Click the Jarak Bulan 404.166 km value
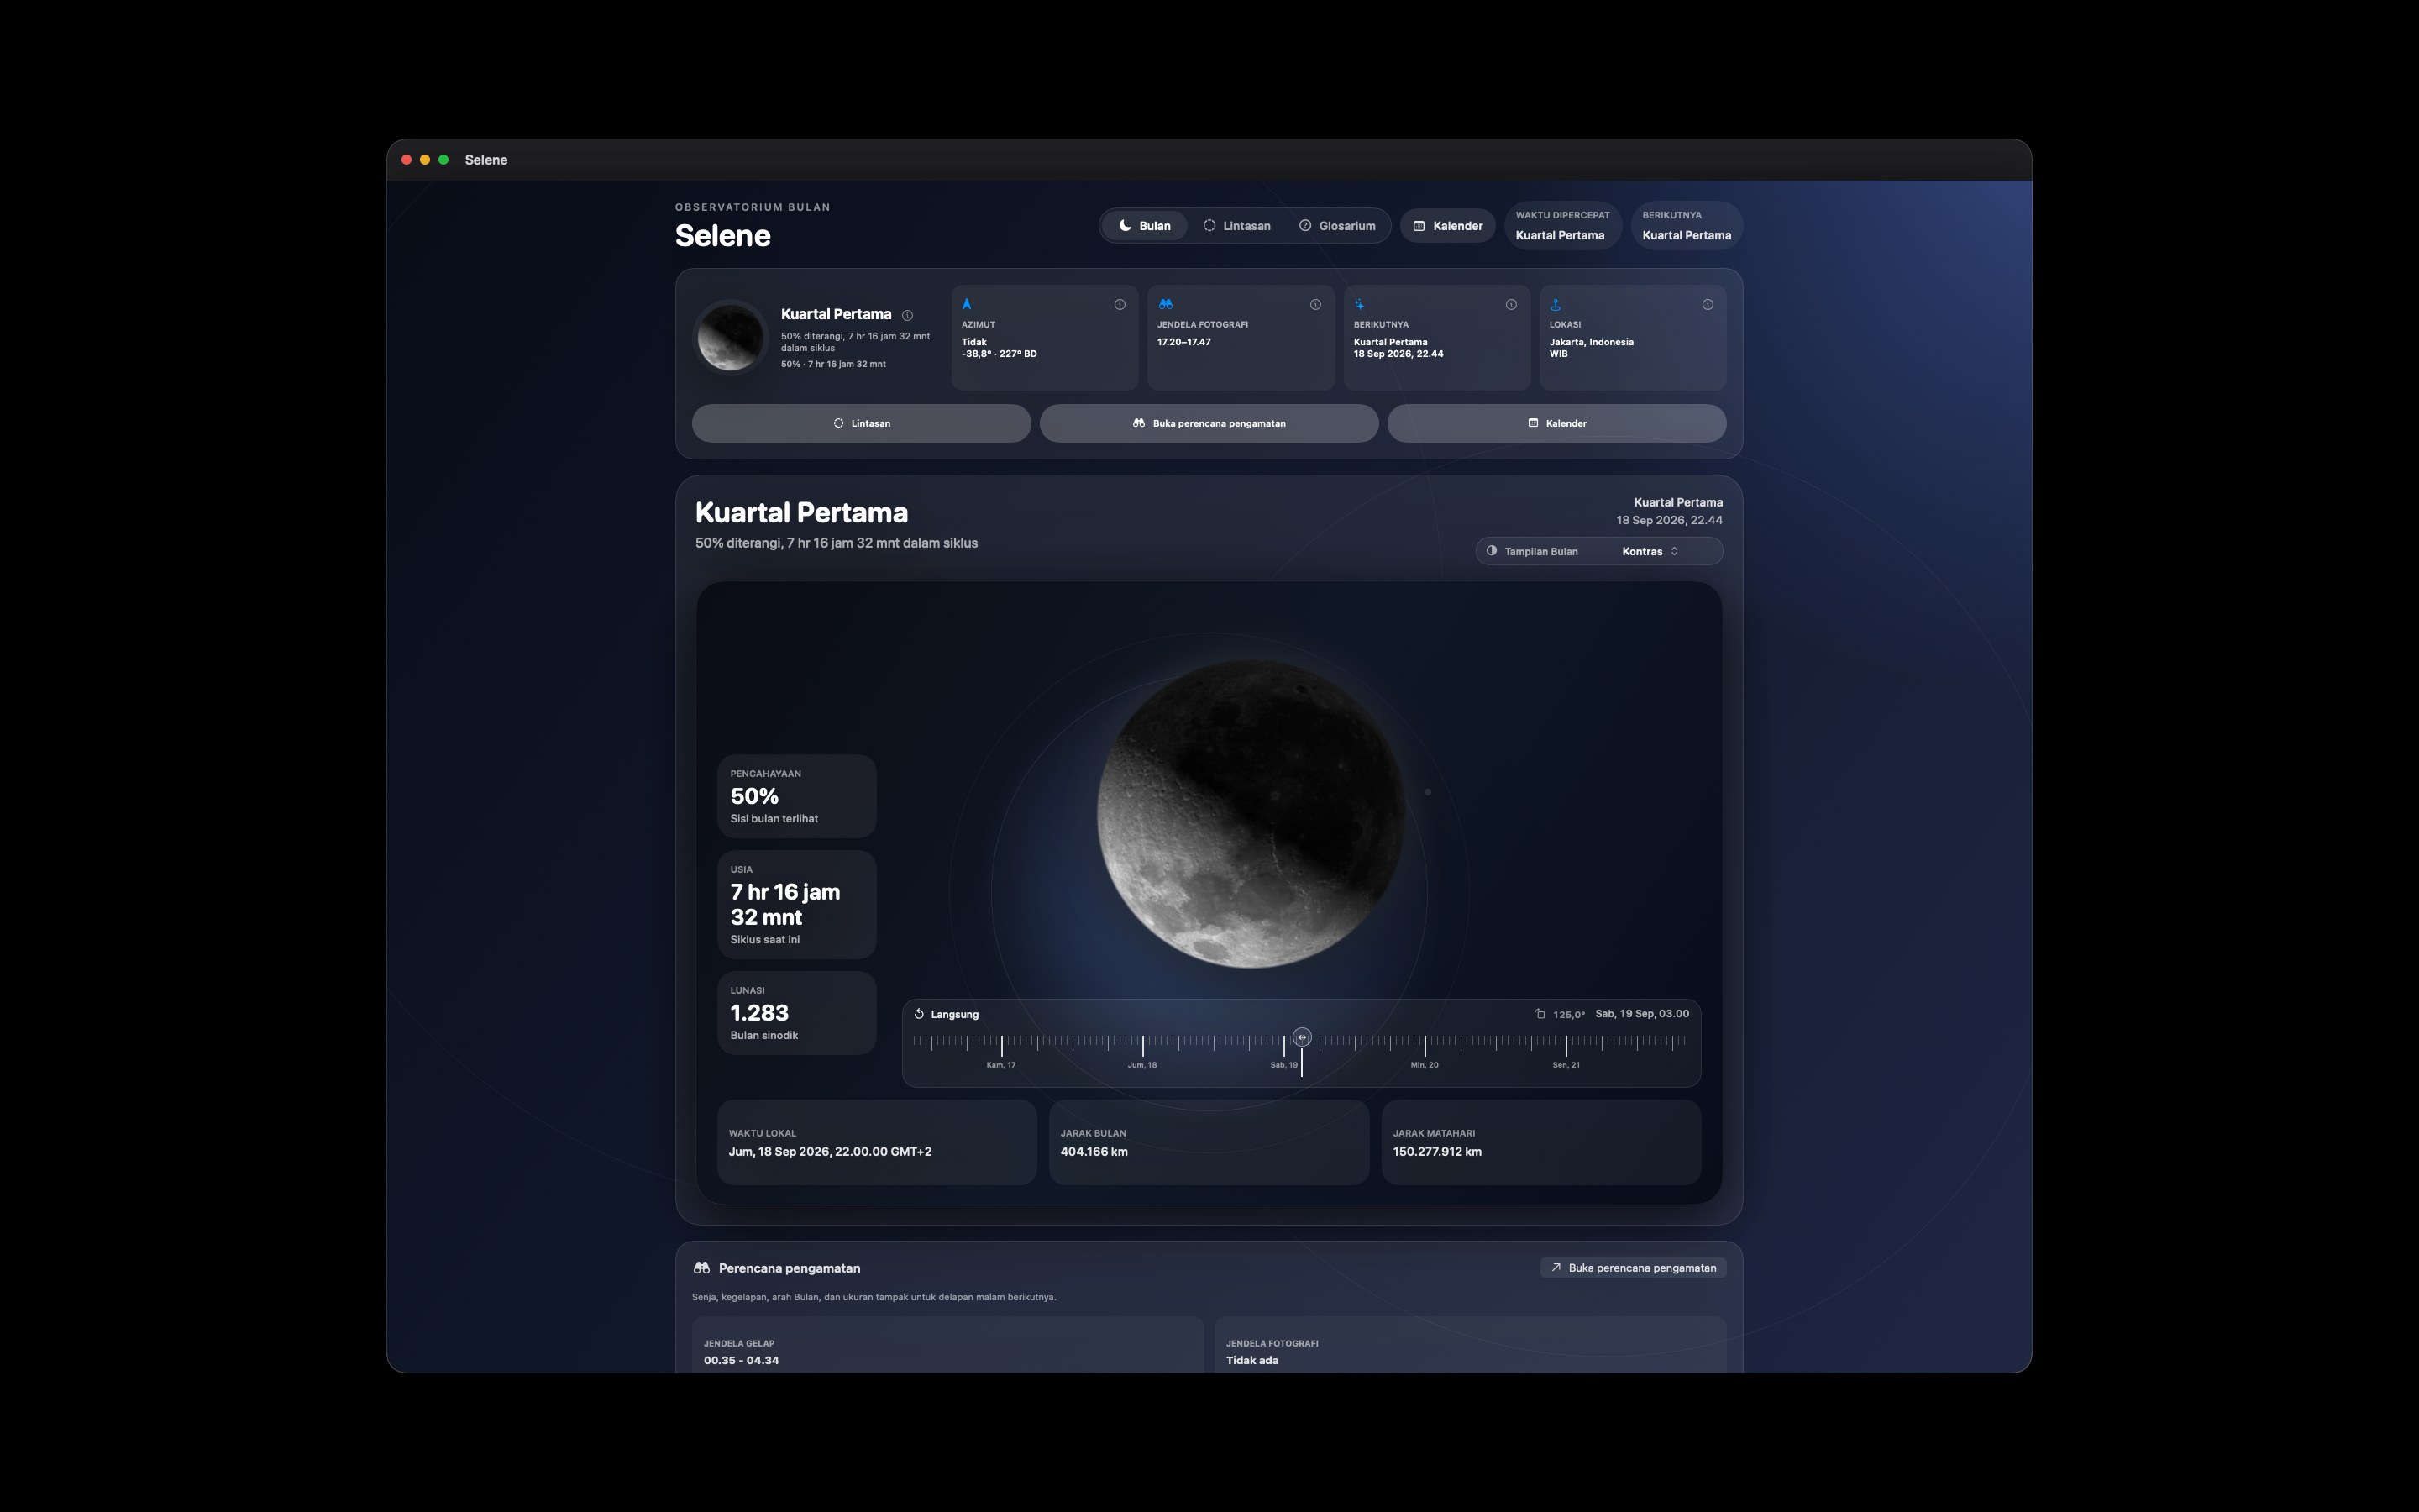Image resolution: width=2419 pixels, height=1512 pixels. (1094, 1152)
